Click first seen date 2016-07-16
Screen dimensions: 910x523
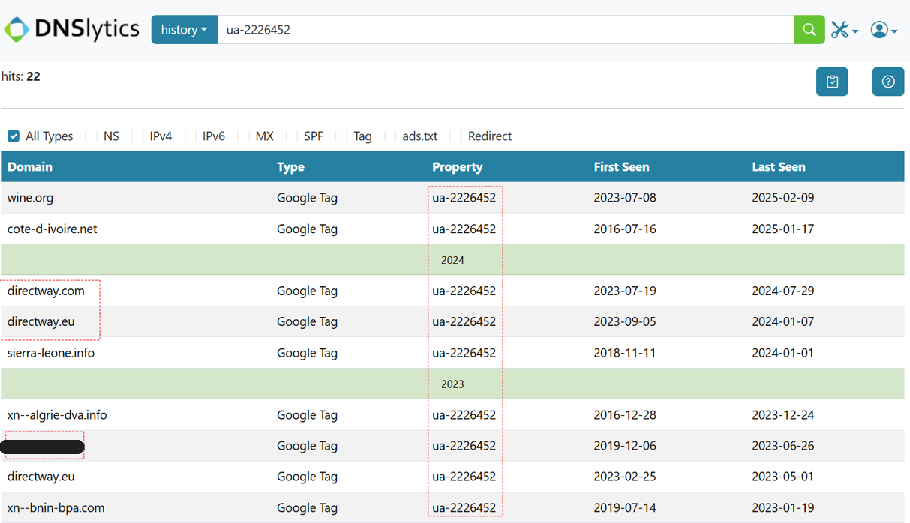point(625,229)
